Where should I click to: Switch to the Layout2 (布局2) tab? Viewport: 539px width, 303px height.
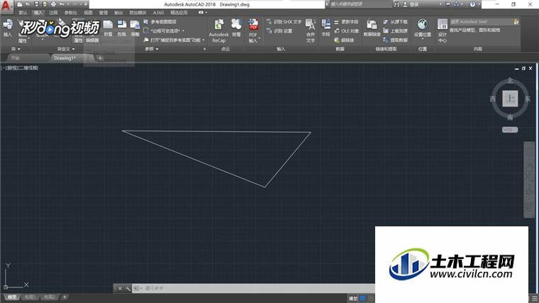pyautogui.click(x=50, y=297)
